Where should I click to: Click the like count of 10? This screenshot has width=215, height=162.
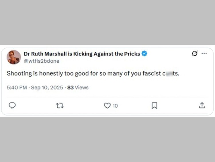[115, 106]
